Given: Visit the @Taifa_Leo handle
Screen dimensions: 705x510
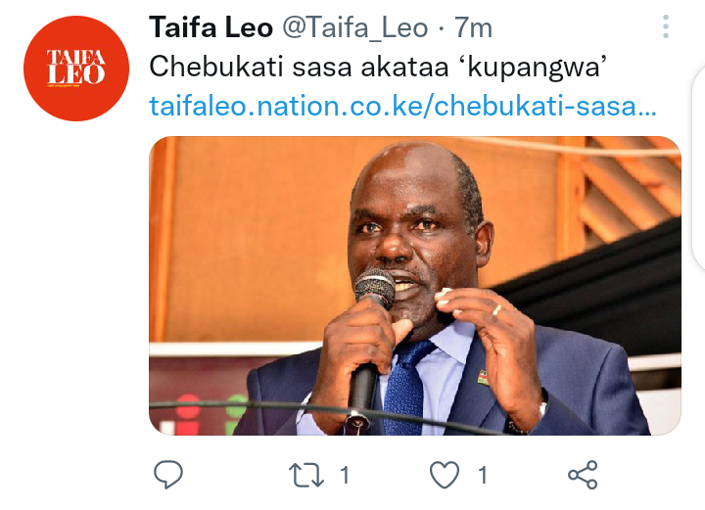Looking at the screenshot, I should (x=355, y=27).
